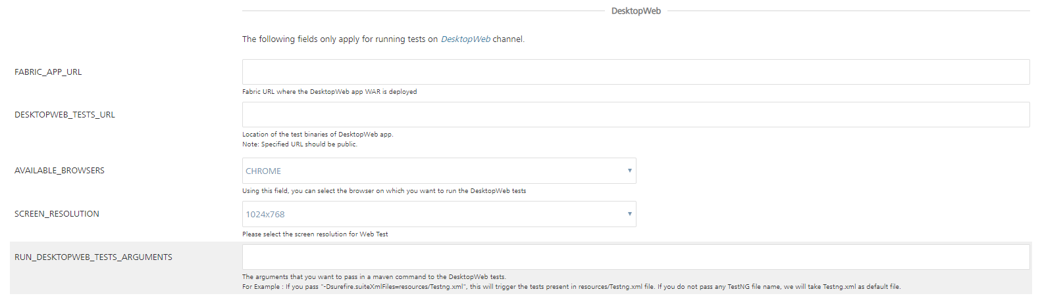
Task: Follow the italic DesktopWeb channel link
Action: tap(465, 39)
